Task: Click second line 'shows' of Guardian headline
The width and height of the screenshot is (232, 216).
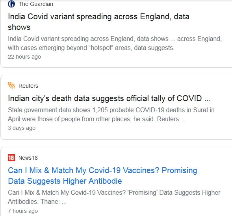Action: 19,27
